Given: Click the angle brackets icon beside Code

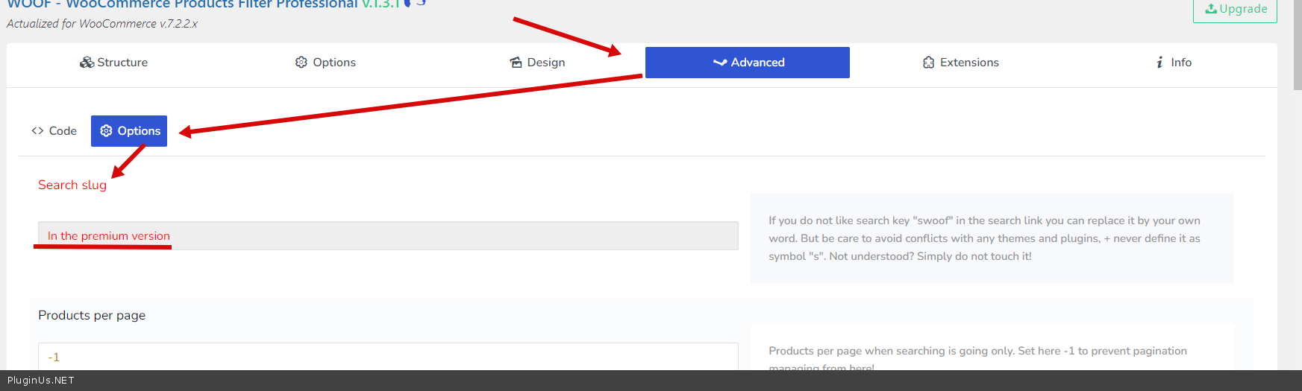Looking at the screenshot, I should [37, 131].
